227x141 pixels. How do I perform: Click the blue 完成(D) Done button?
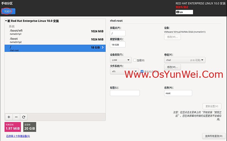(x=8, y=11)
